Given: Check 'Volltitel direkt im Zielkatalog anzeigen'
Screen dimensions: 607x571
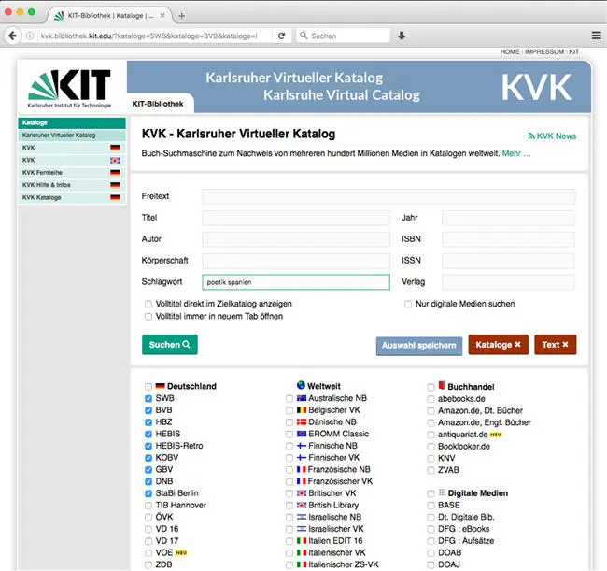Looking at the screenshot, I should pos(148,304).
